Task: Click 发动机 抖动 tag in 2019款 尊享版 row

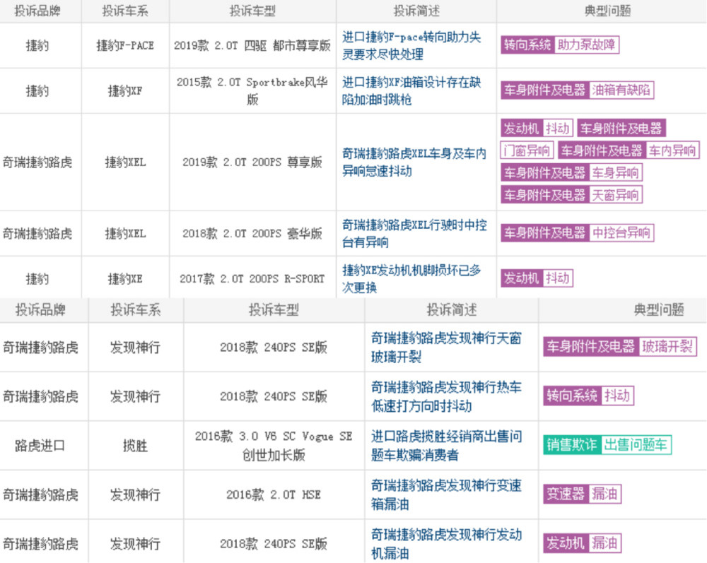Action: pyautogui.click(x=537, y=129)
